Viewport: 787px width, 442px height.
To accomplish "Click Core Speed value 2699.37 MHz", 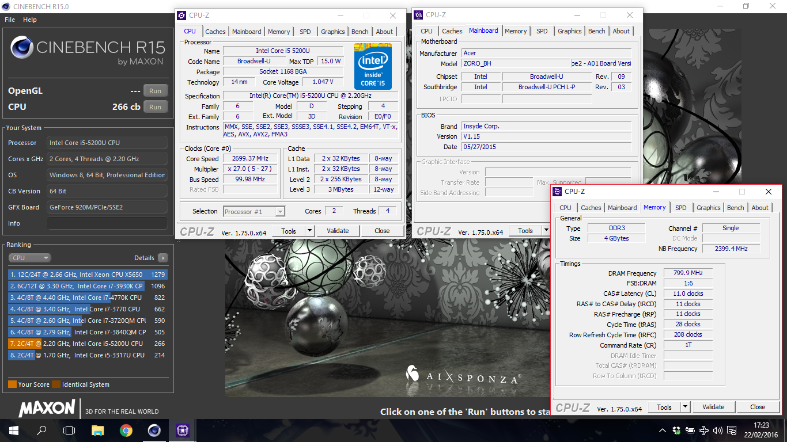I will 250,159.
